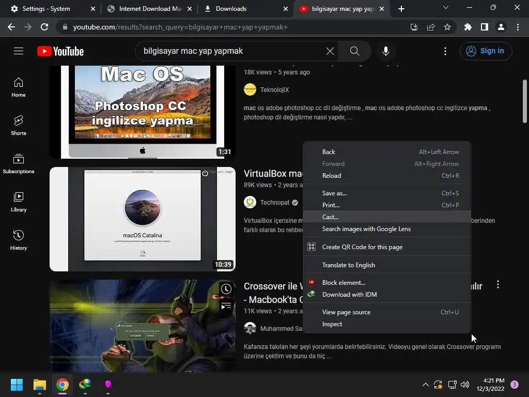Click the TeknolojiX channel avatar
This screenshot has height=397, width=529.
click(x=250, y=89)
